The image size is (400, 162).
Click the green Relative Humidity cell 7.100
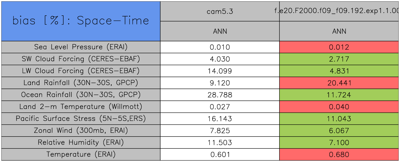[x=339, y=143]
